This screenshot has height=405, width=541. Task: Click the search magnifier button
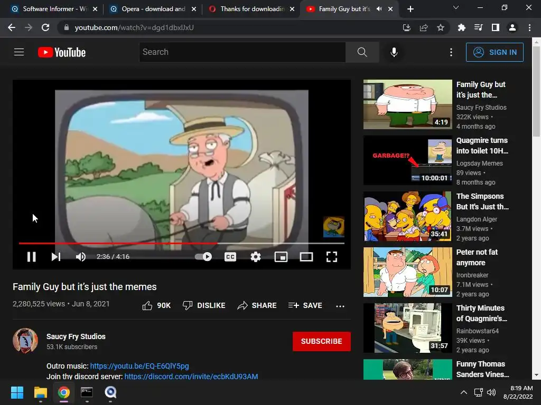(362, 52)
